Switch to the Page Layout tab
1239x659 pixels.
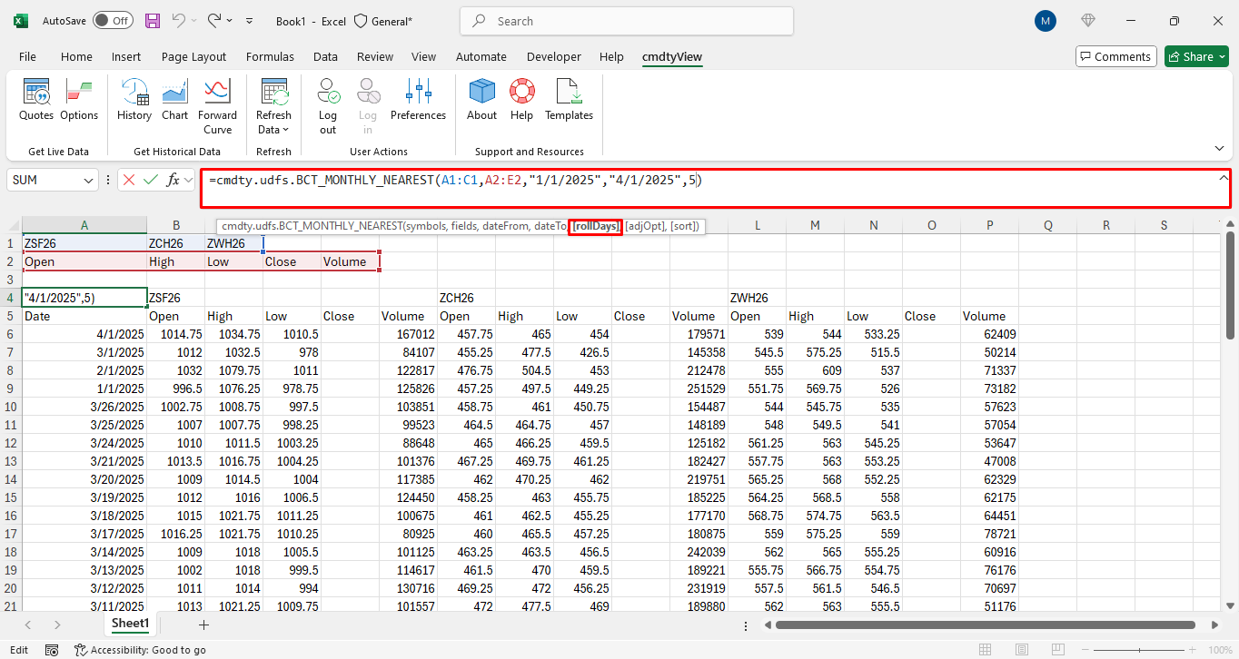pyautogui.click(x=193, y=56)
